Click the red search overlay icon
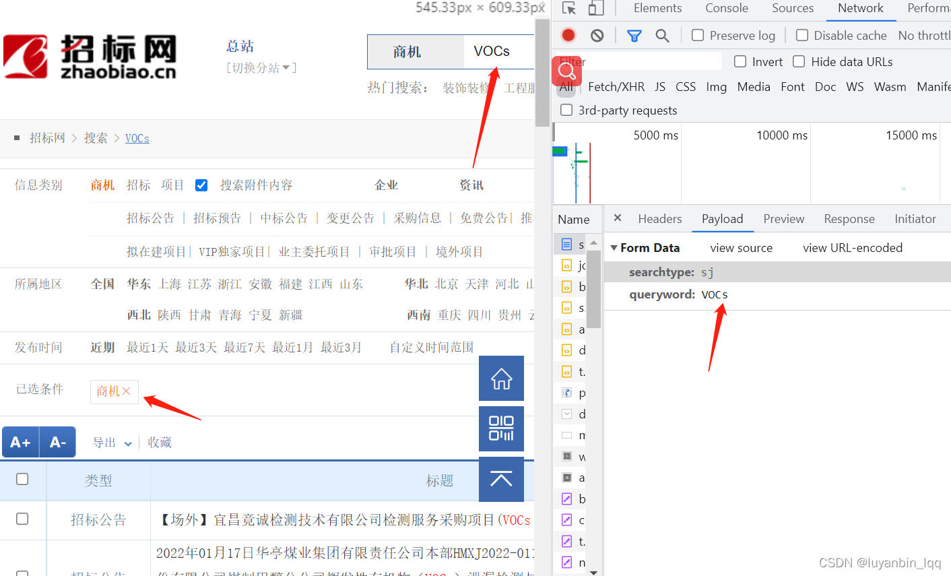The height and width of the screenshot is (576, 951). click(x=567, y=71)
